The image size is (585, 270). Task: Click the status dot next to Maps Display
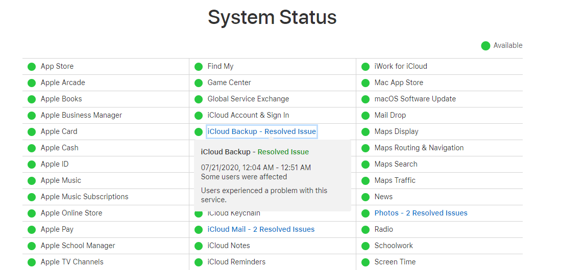coord(365,132)
